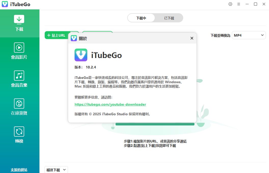Screen dimensions: 269x173
Task: Click the 步驟2 instruction text
Action: click(150, 146)
